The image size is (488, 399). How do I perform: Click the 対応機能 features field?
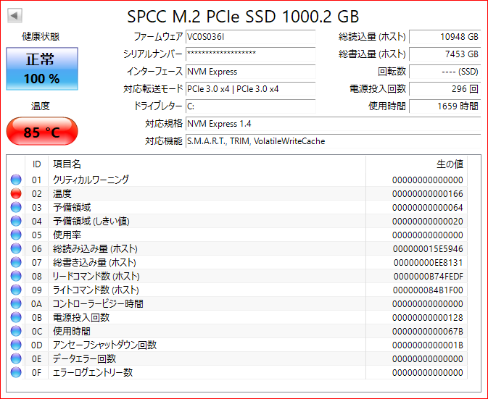pos(332,141)
